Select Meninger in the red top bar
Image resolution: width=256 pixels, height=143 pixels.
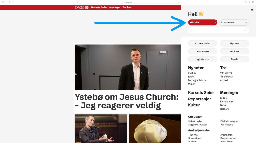[115, 7]
